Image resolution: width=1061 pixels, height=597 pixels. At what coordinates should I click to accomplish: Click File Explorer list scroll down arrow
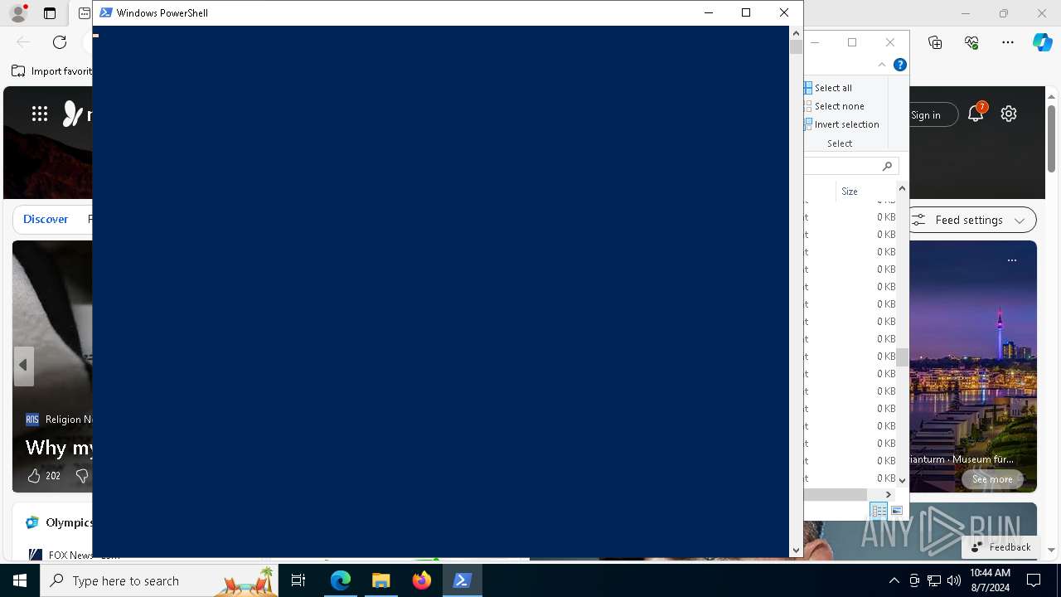click(x=903, y=480)
